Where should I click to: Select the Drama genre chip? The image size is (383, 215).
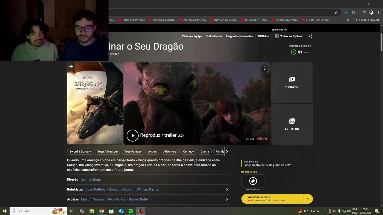coord(205,152)
